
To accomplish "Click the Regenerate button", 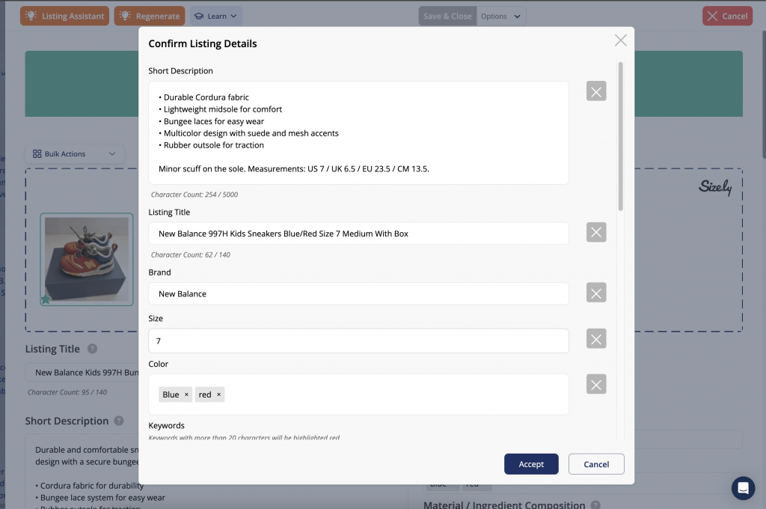I will coord(150,16).
